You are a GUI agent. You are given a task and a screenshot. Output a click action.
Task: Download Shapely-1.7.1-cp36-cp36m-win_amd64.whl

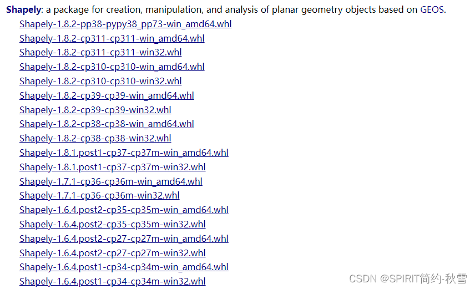click(x=111, y=181)
